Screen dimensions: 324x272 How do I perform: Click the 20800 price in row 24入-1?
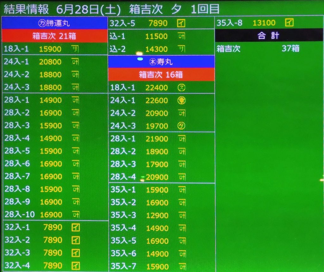click(x=50, y=62)
